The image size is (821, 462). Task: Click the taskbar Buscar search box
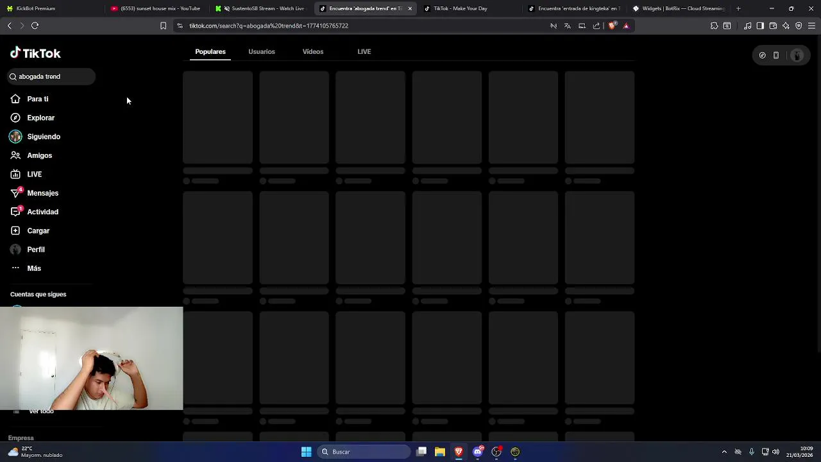(x=364, y=452)
